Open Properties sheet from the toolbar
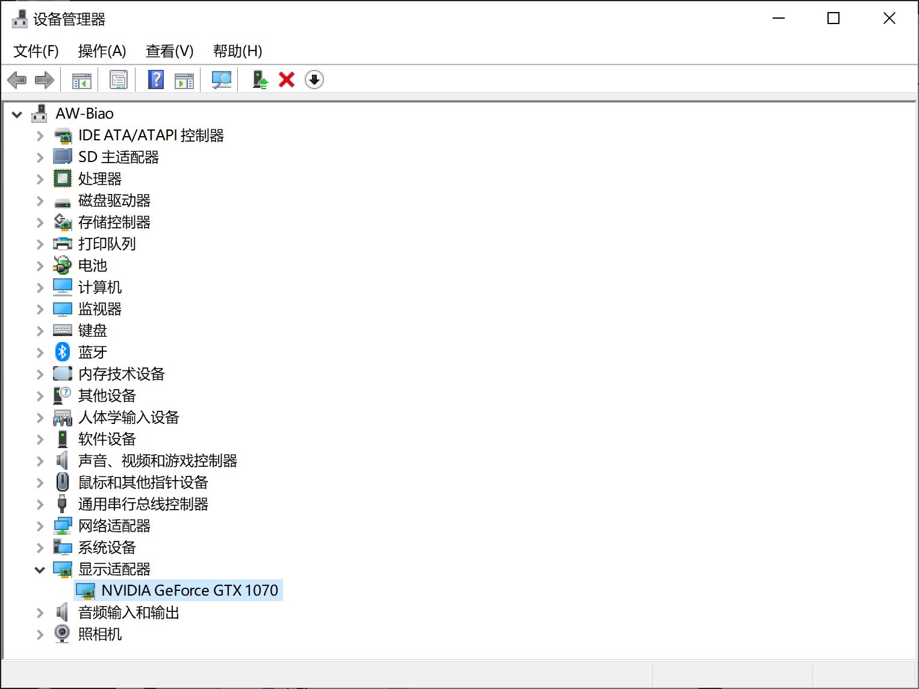919x689 pixels. (119, 79)
